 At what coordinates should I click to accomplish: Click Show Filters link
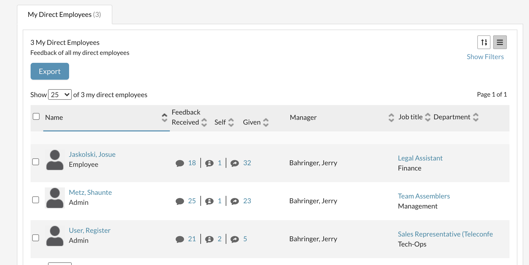click(x=485, y=57)
